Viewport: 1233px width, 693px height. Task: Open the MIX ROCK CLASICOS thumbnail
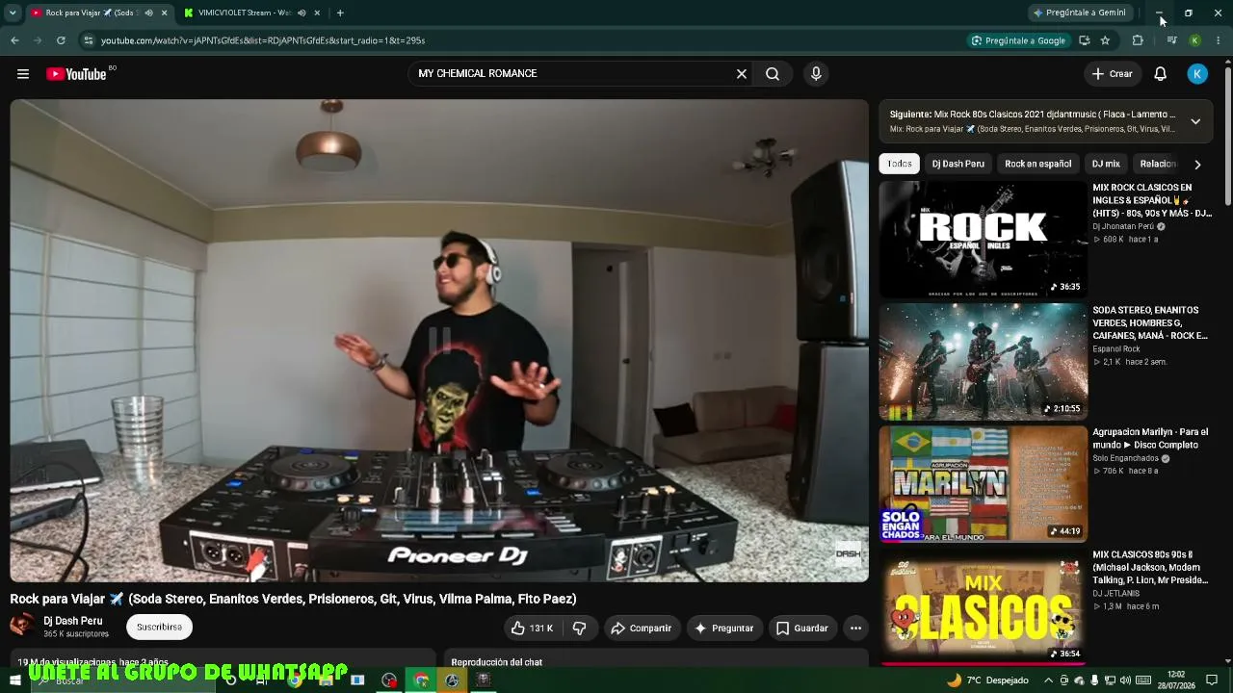pyautogui.click(x=983, y=240)
